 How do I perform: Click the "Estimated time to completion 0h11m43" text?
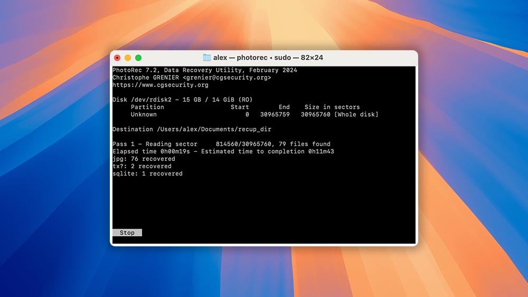coord(268,152)
